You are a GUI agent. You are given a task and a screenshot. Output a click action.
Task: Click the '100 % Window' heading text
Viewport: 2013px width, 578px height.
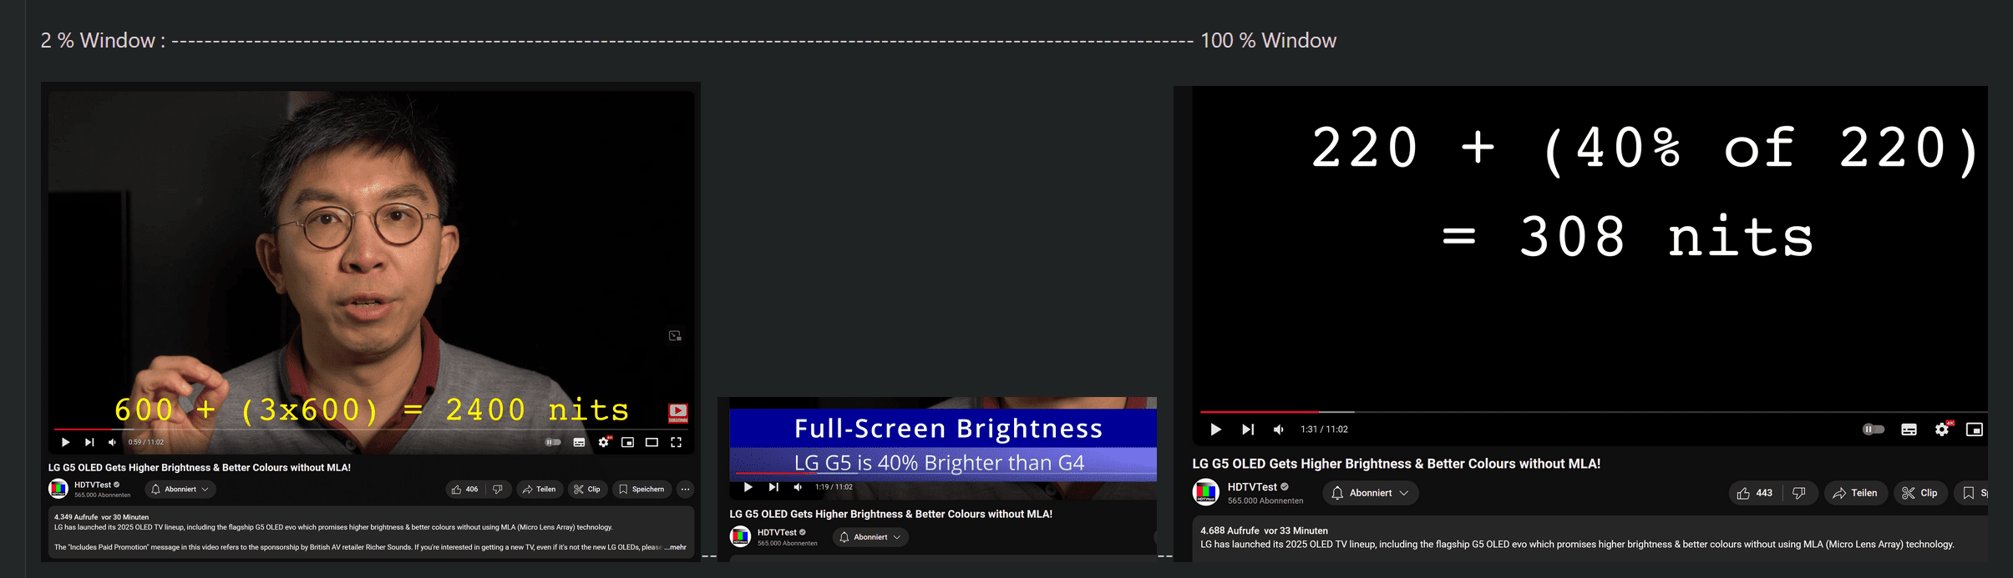pos(1268,40)
